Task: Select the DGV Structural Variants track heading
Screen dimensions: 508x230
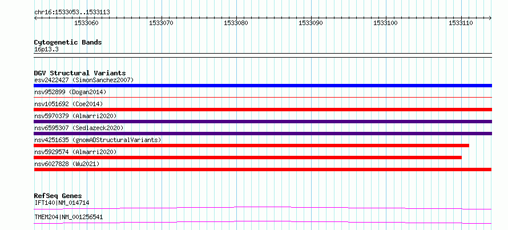Action: pos(80,73)
